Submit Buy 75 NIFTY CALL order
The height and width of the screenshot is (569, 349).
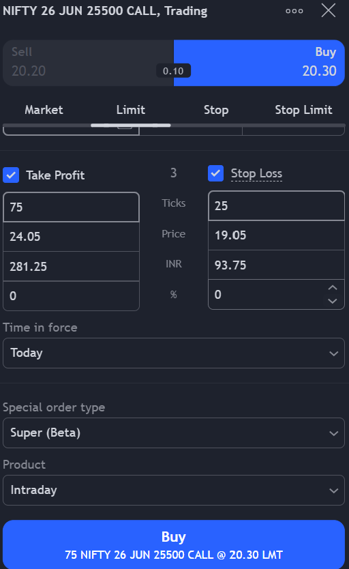tap(174, 544)
